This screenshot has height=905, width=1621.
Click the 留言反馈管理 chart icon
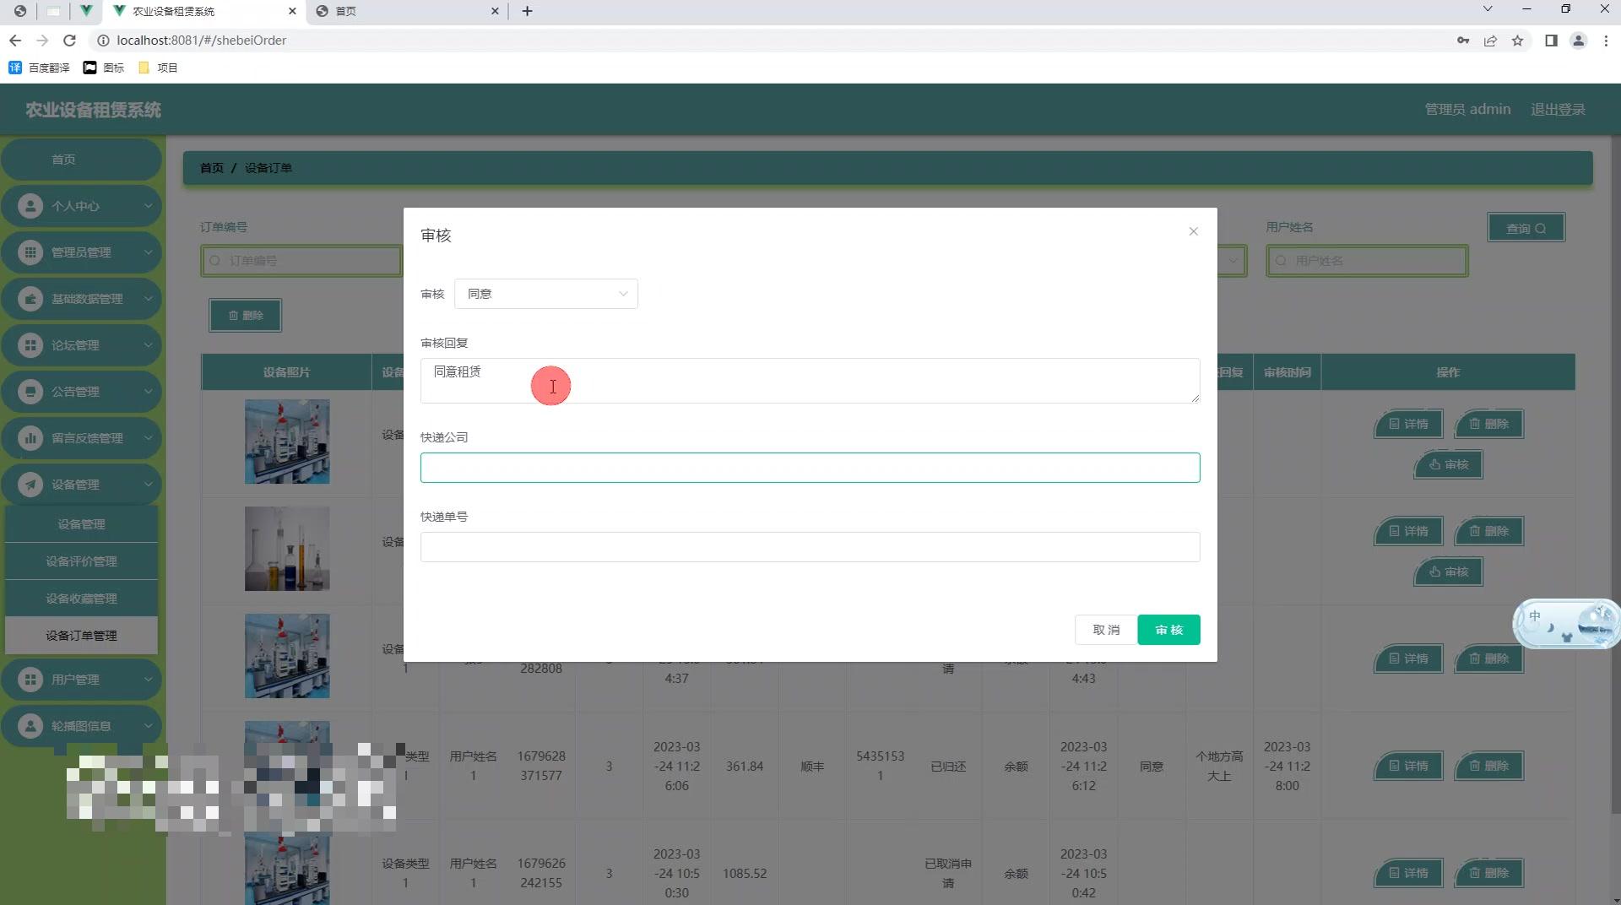point(29,437)
